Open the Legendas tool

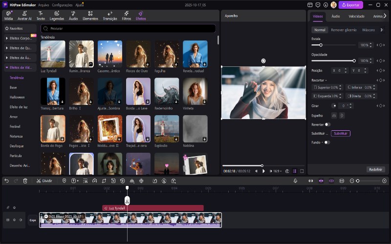click(57, 16)
